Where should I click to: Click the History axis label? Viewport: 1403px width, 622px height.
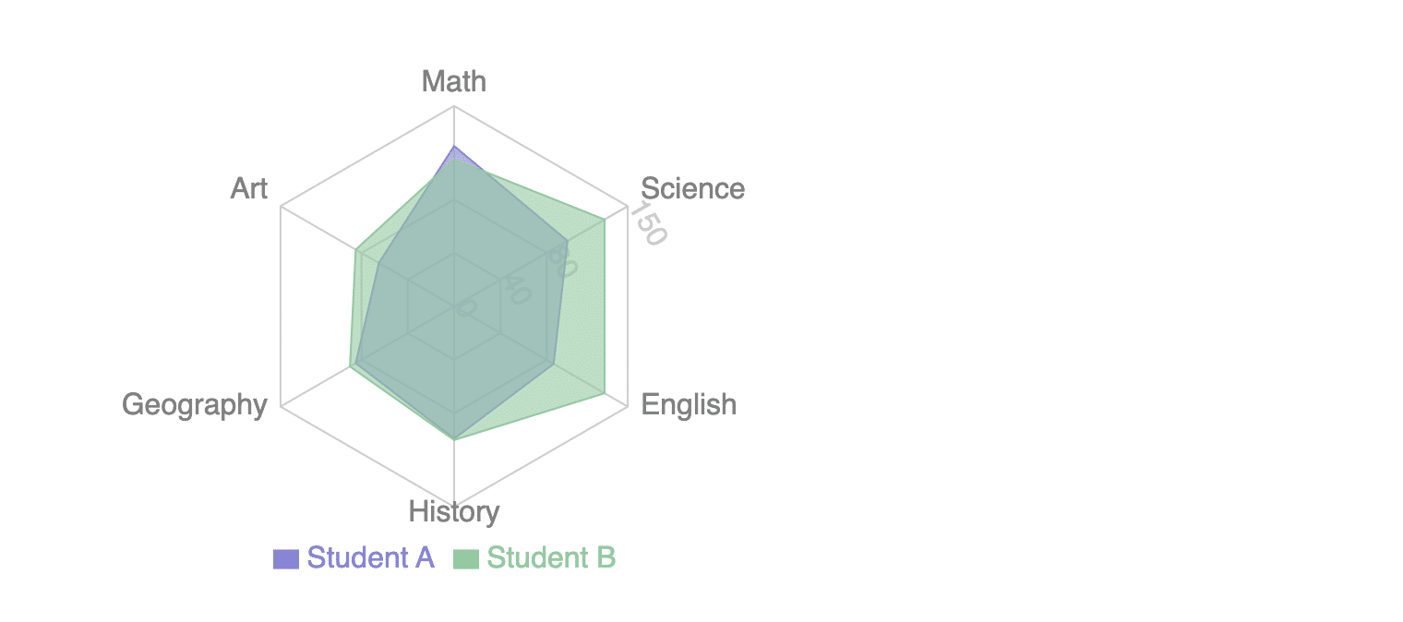(x=454, y=510)
